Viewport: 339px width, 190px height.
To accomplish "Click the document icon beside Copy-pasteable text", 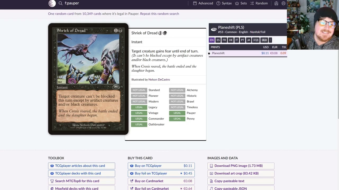I will point(211,181).
